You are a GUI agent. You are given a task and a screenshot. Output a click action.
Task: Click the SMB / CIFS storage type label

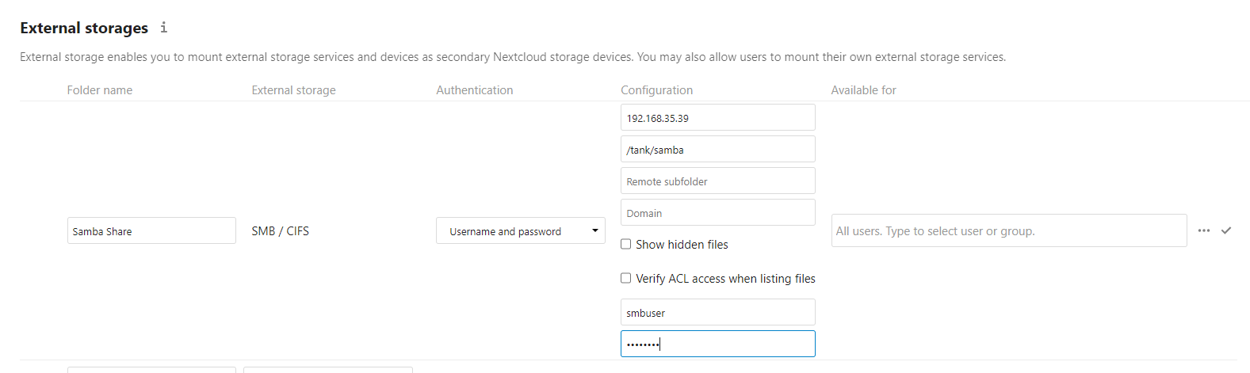coord(280,230)
